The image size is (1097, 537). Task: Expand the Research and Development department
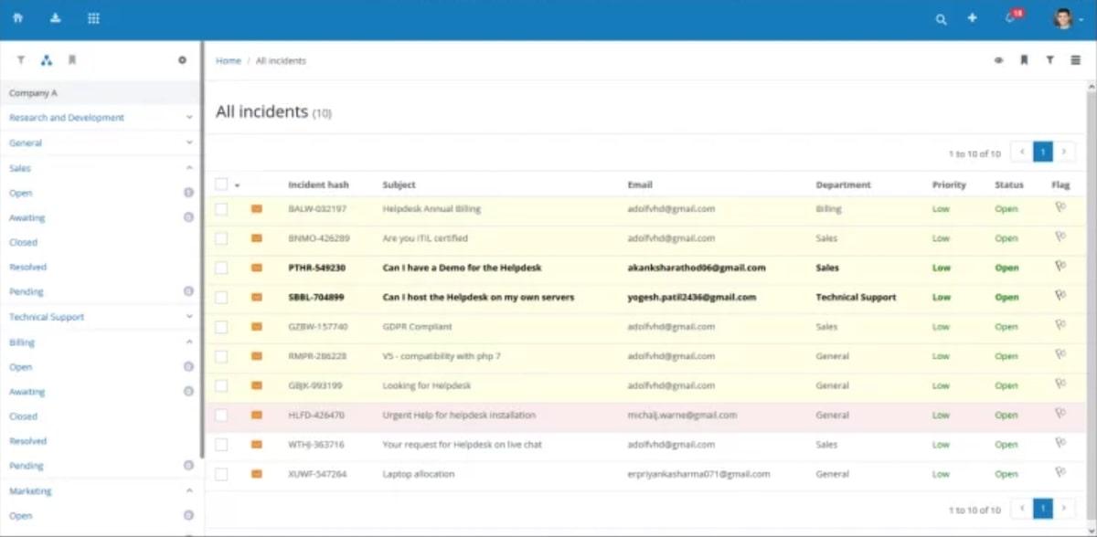click(189, 118)
